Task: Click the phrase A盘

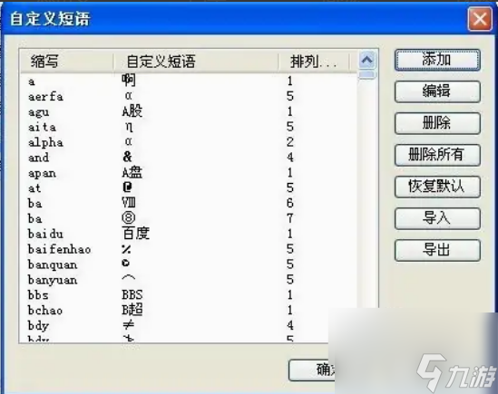Action: point(132,173)
